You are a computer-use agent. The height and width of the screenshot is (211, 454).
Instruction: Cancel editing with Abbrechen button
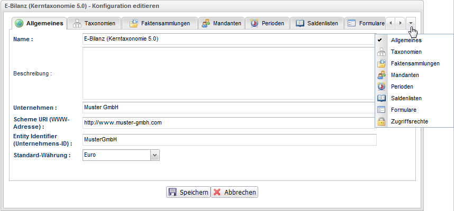234,192
